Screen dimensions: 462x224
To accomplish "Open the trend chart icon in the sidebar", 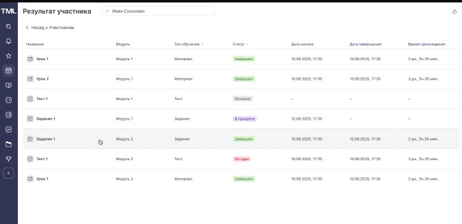I will point(9,129).
